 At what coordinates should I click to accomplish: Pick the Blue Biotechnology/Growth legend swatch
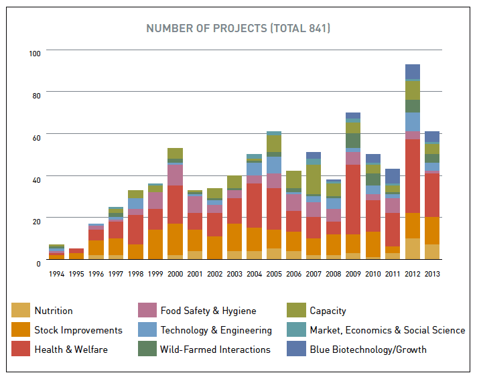pyautogui.click(x=296, y=349)
